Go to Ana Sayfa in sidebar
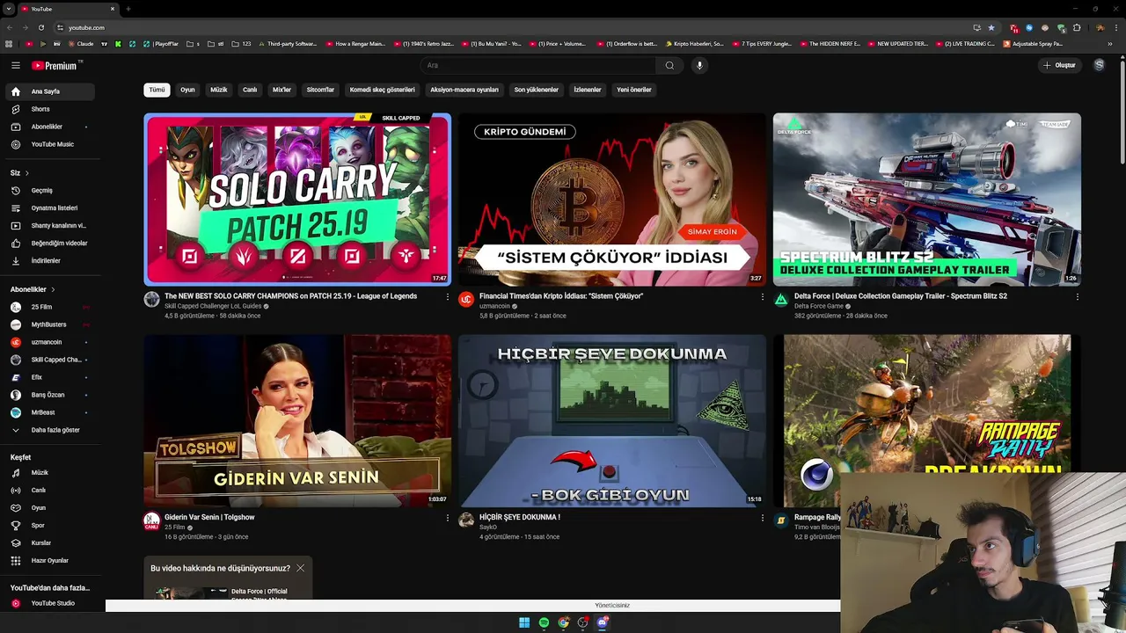This screenshot has height=633, width=1126. click(50, 91)
